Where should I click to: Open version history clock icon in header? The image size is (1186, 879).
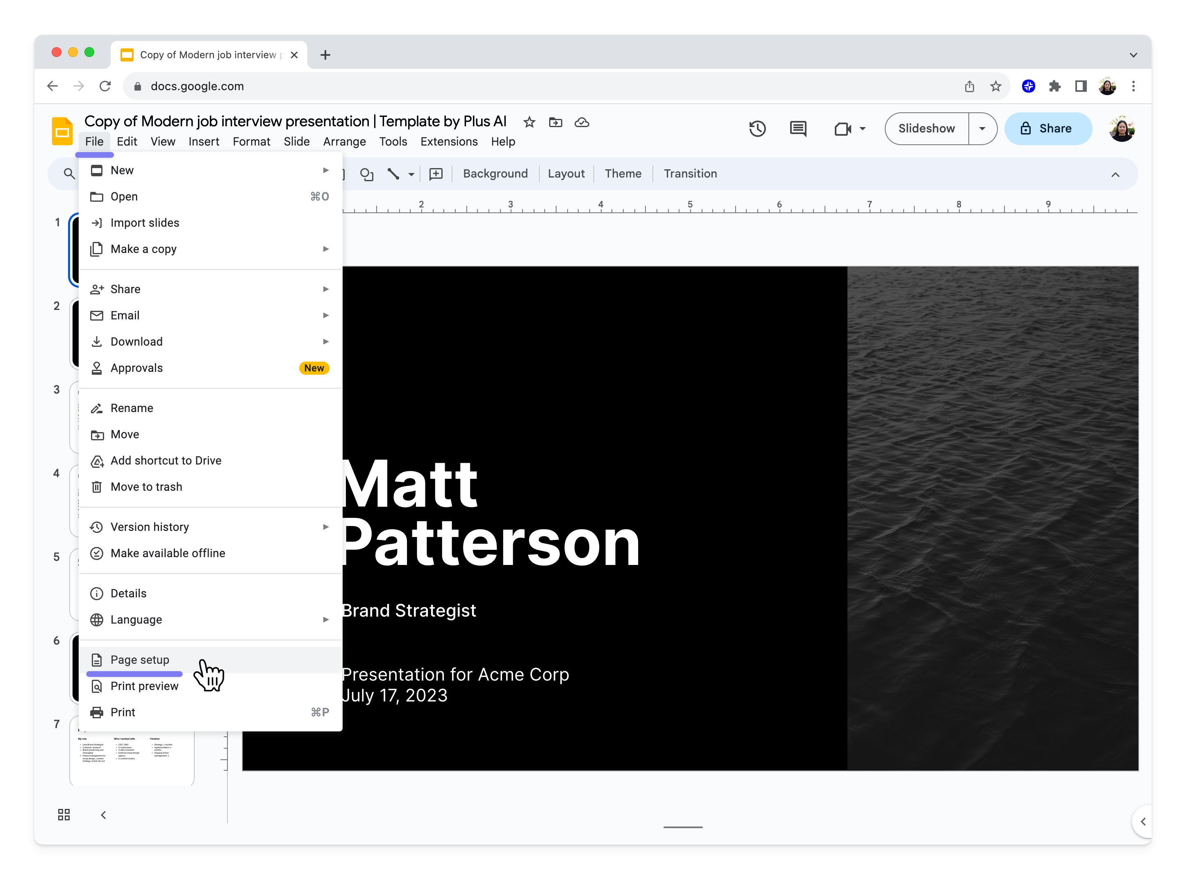(x=757, y=129)
